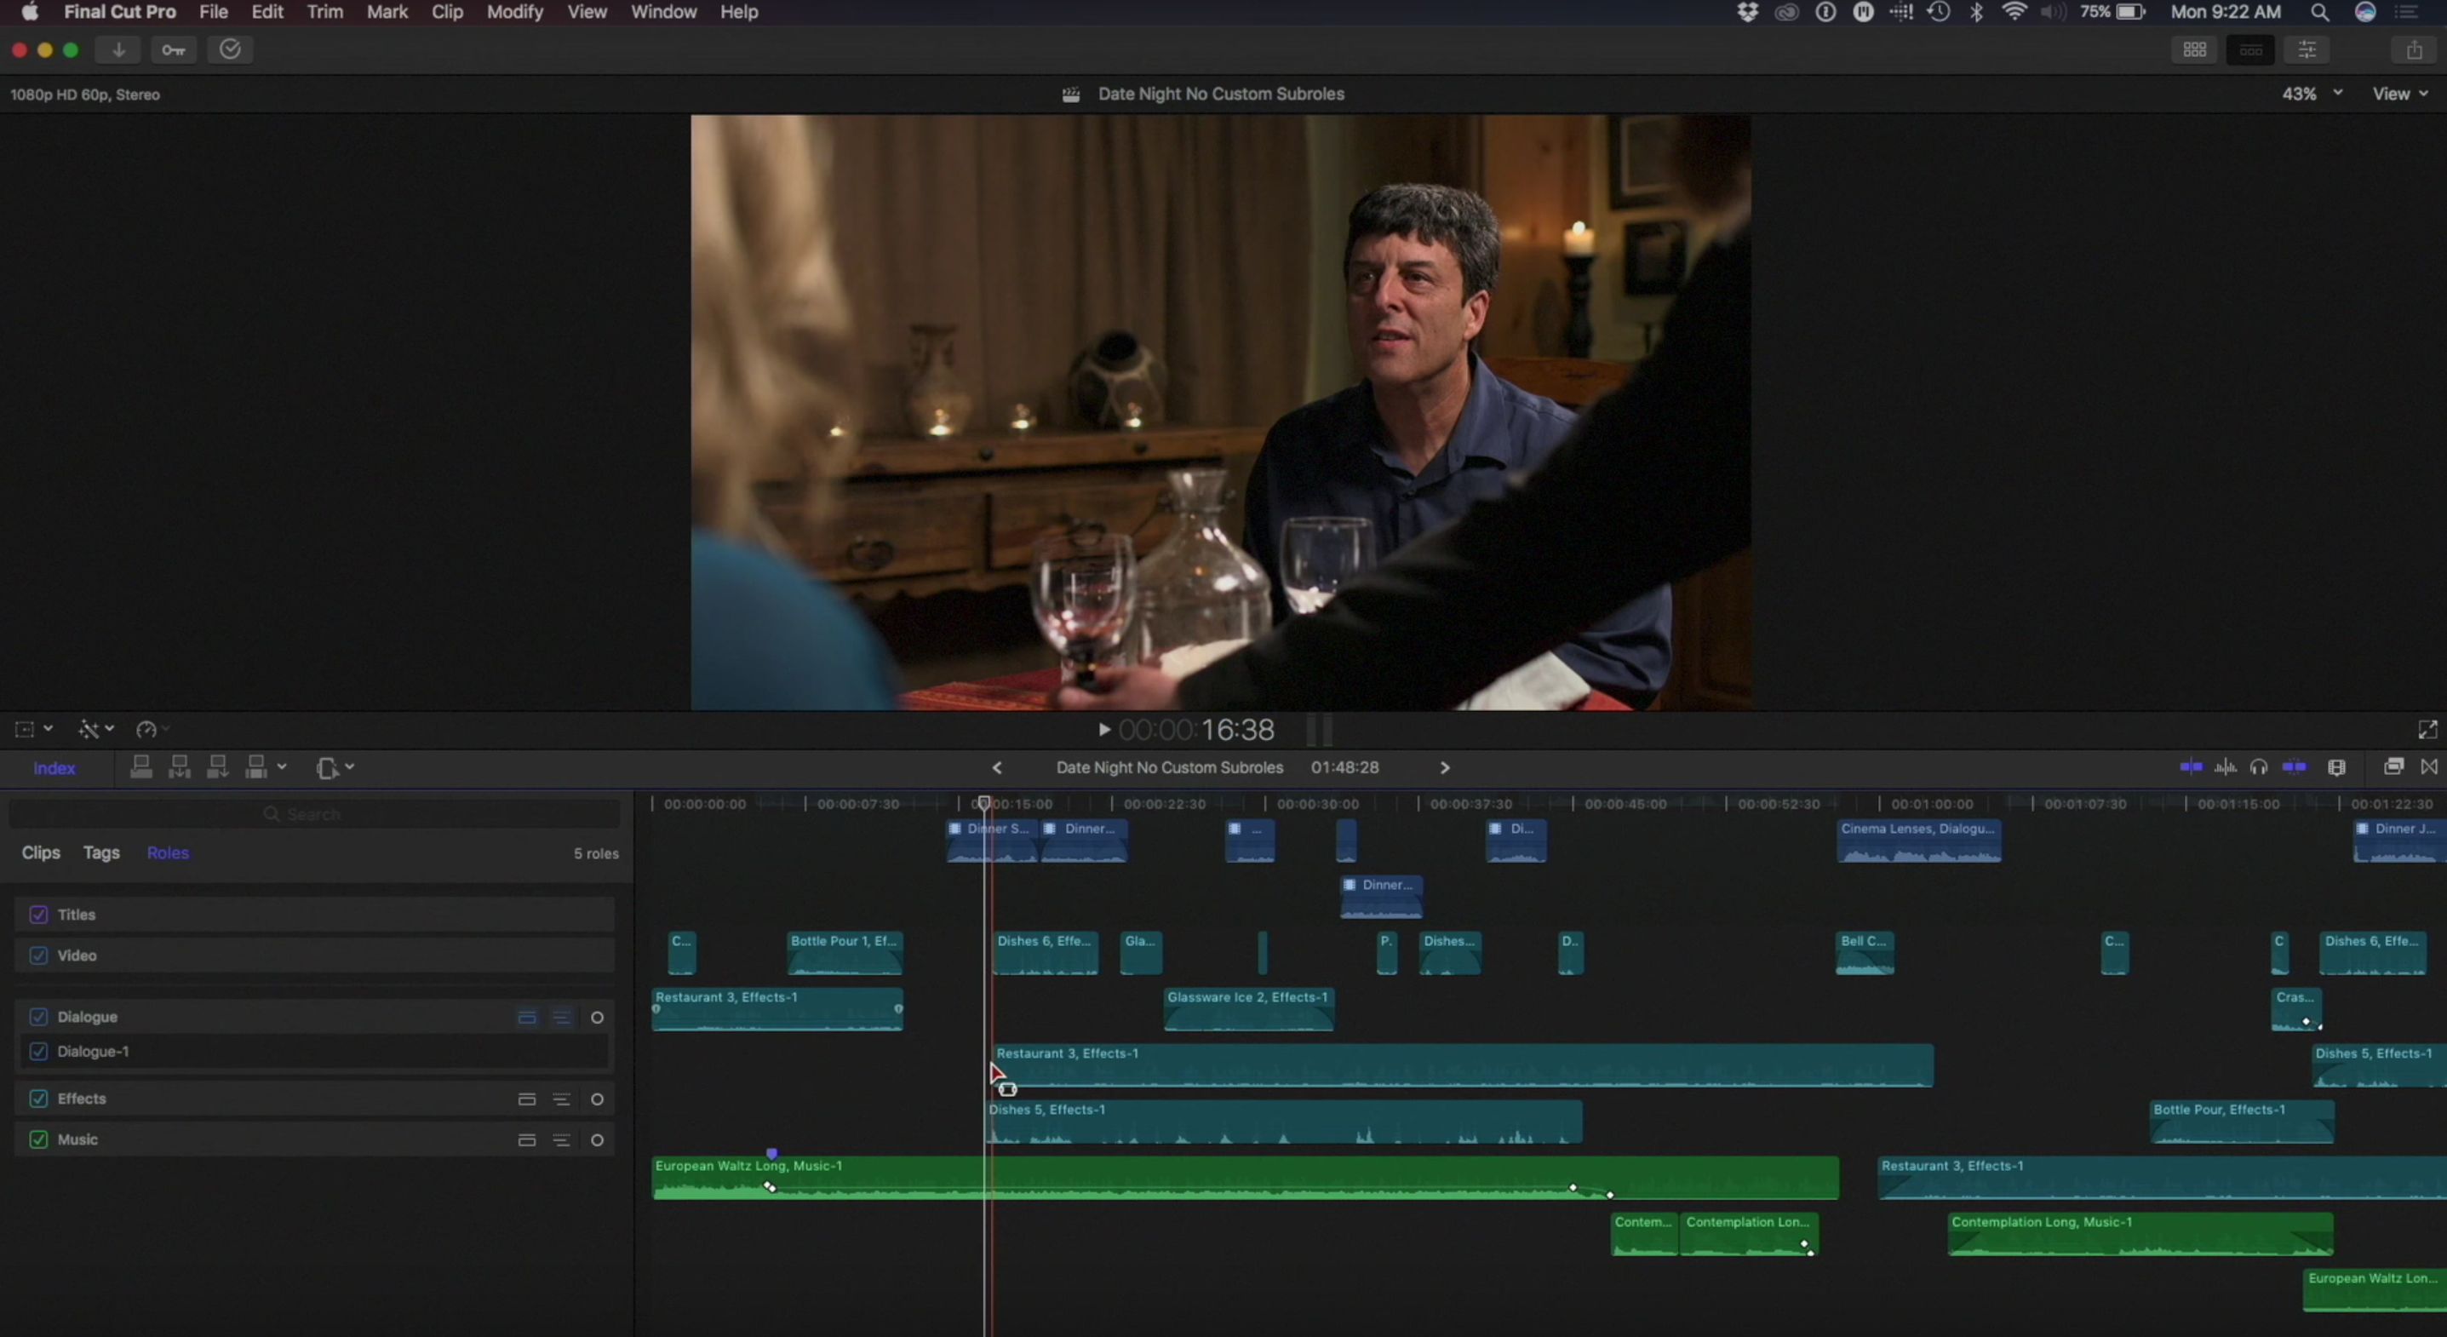
Task: Expand Music subrole lanes list icon
Action: coord(561,1139)
